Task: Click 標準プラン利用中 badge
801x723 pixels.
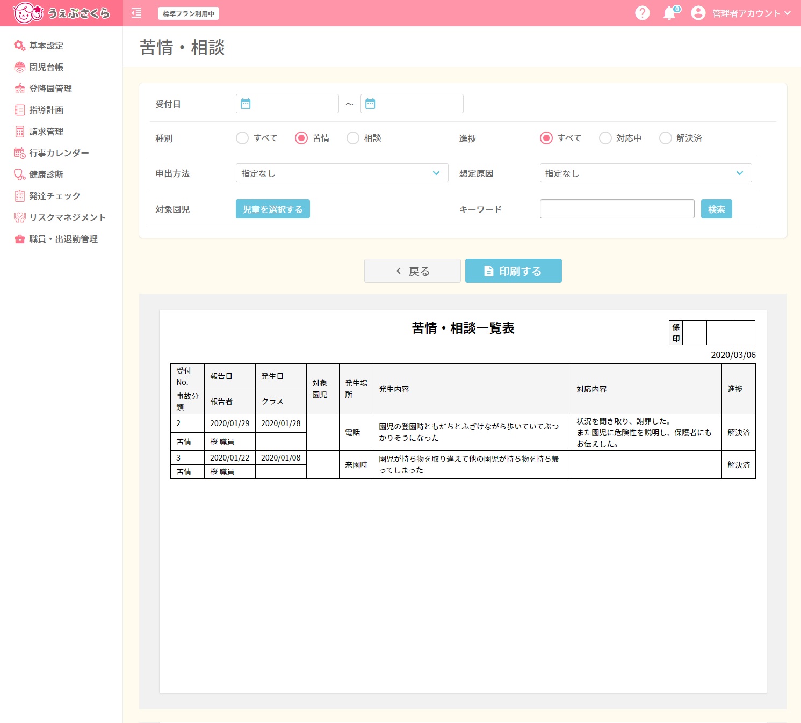Action: point(189,13)
